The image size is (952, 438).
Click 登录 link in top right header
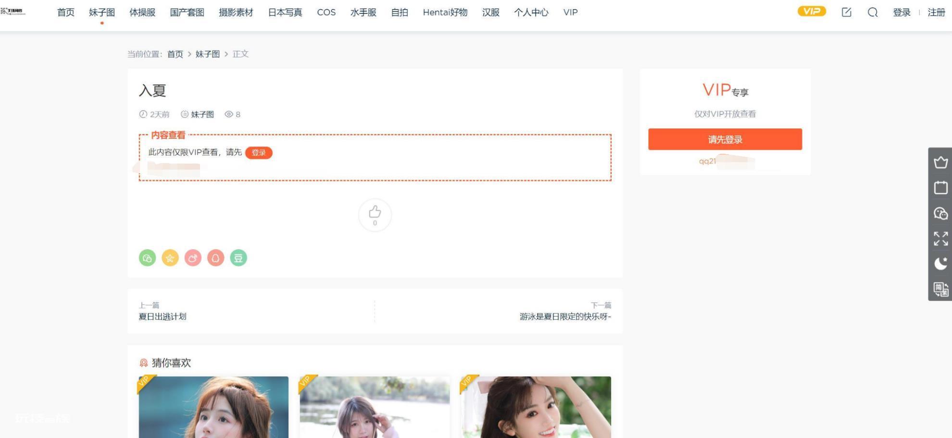pyautogui.click(x=902, y=12)
